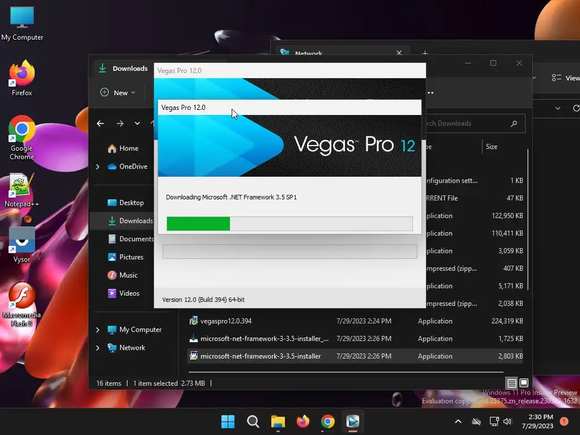Select Network in navigation pane
This screenshot has height=435, width=580.
126,348
